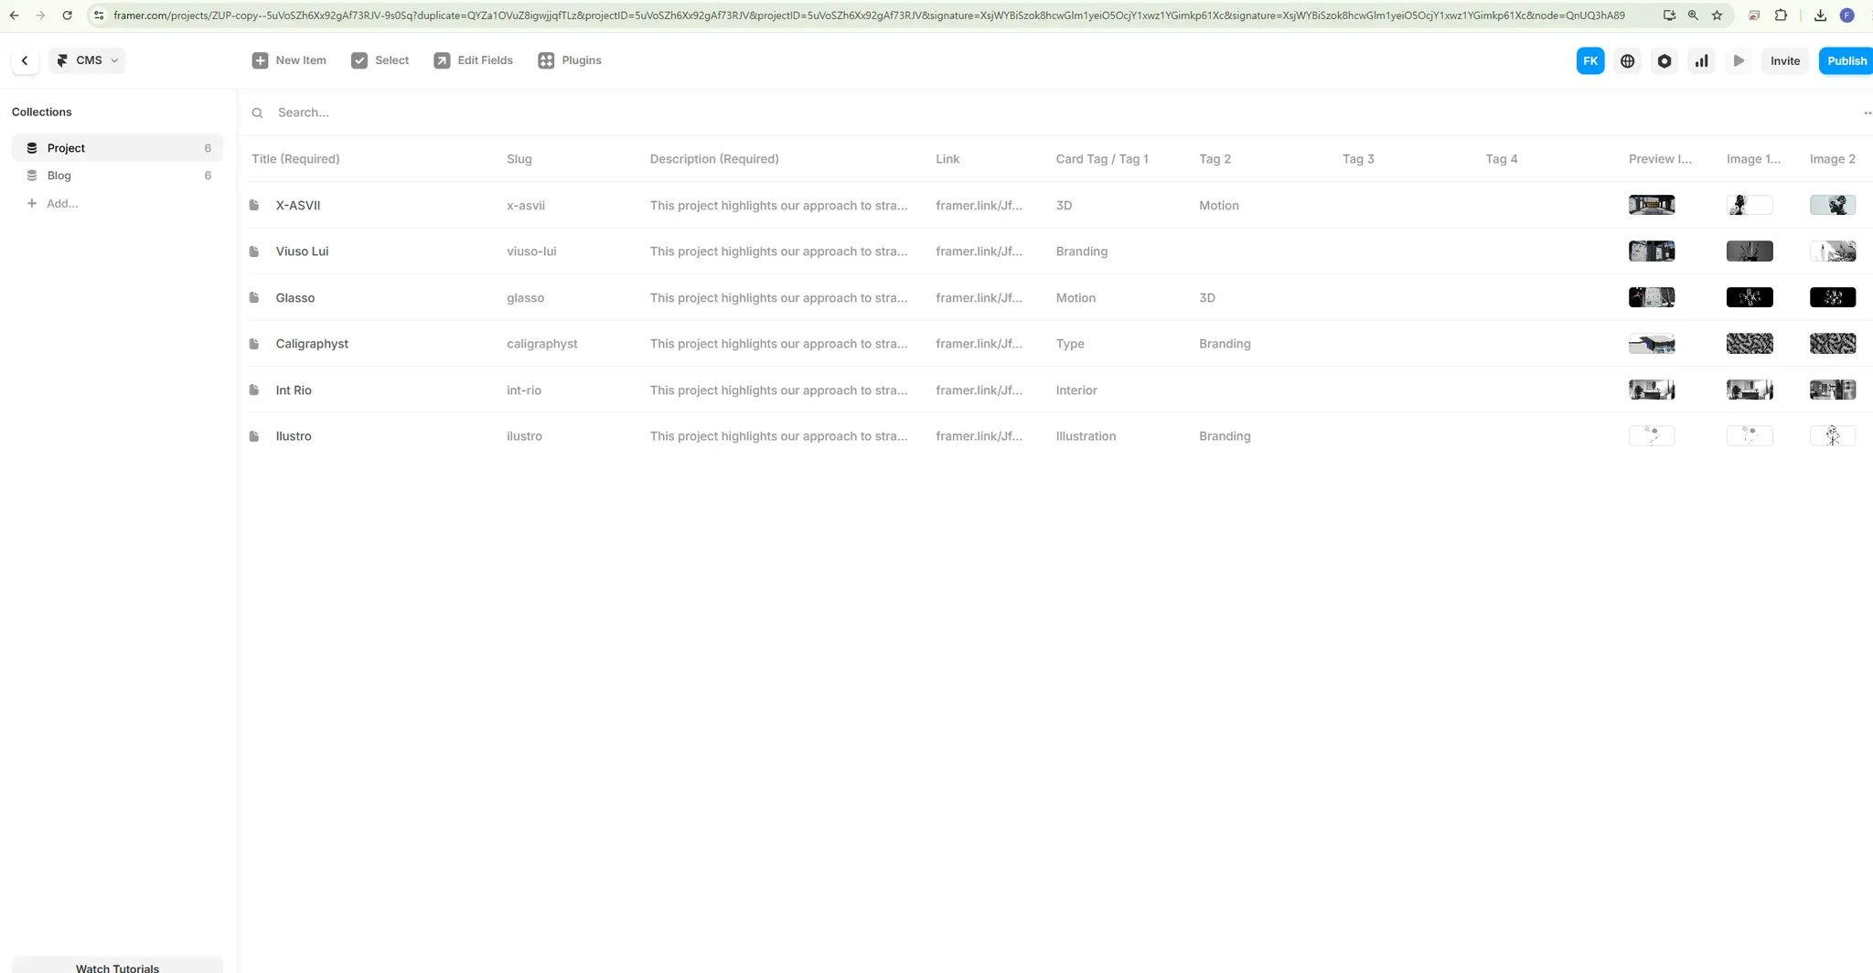1873x973 pixels.
Task: Open the site settings circle icon
Action: click(x=1664, y=61)
